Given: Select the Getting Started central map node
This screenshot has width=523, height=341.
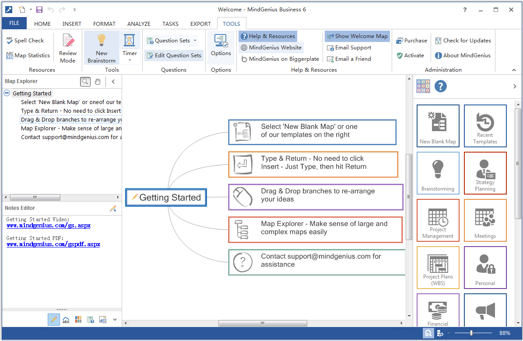Looking at the screenshot, I should point(166,197).
